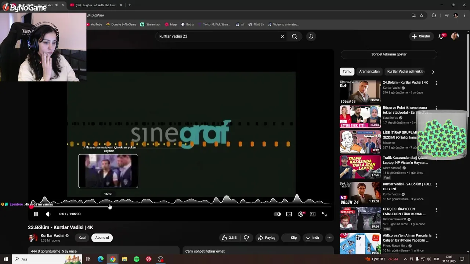Image resolution: width=470 pixels, height=264 pixels.
Task: Open the blerp bookmark
Action: (x=171, y=25)
